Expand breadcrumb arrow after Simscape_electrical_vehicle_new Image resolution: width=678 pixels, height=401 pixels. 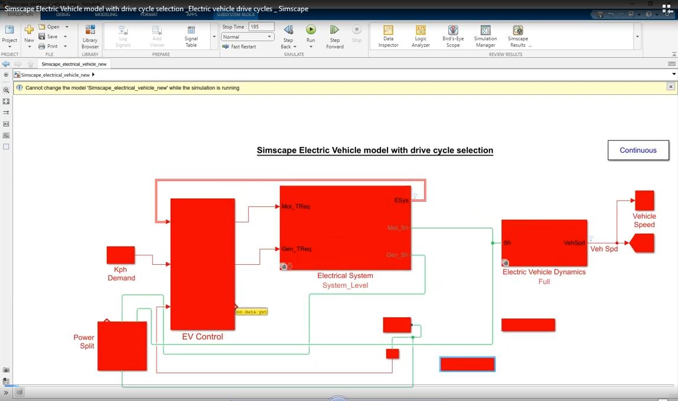tap(93, 75)
